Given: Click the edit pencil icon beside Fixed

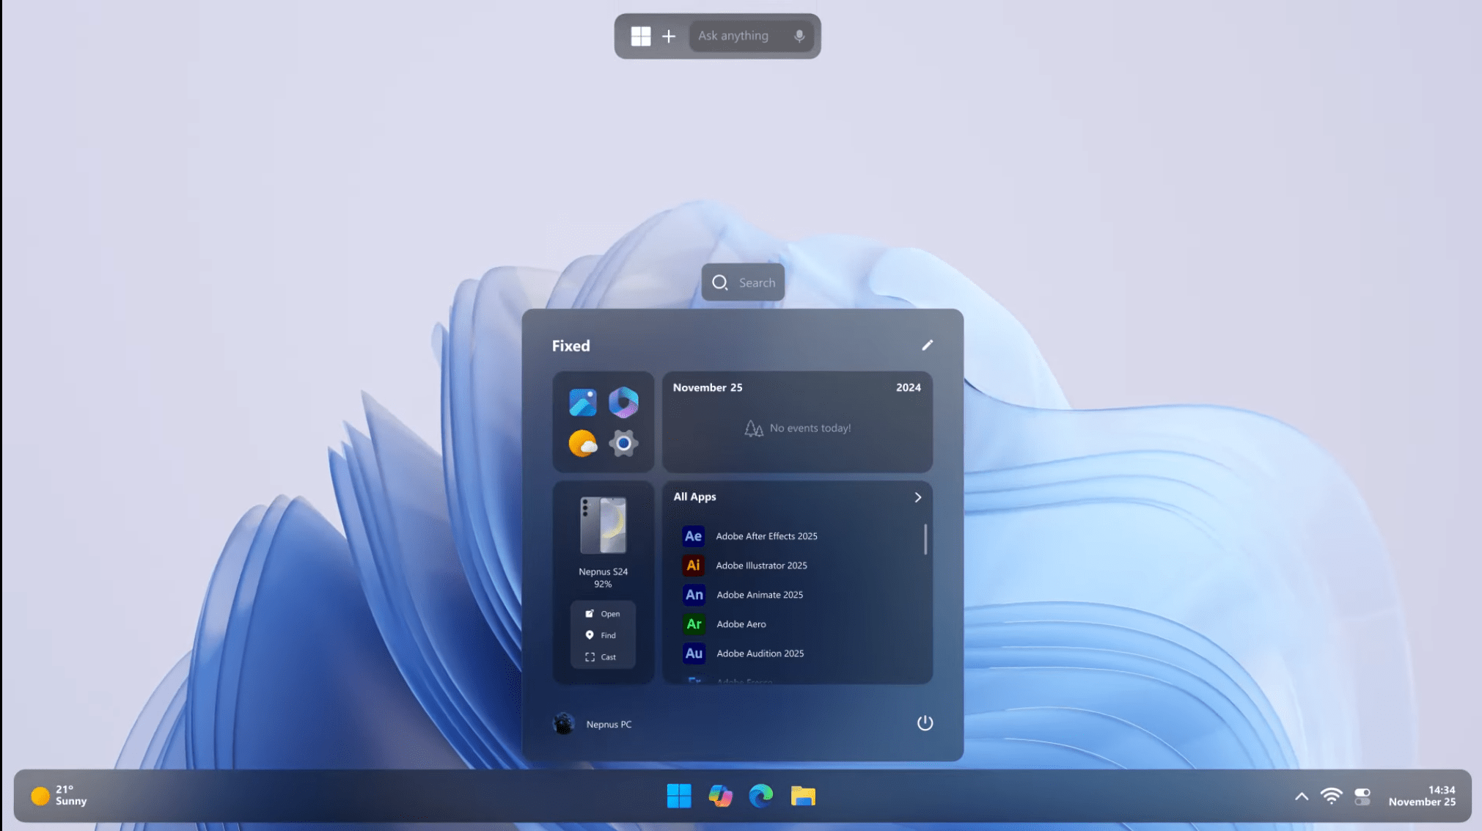Looking at the screenshot, I should [x=927, y=345].
